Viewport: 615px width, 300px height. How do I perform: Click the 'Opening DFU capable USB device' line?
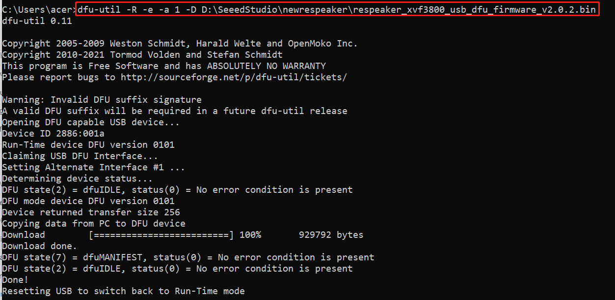(91, 122)
